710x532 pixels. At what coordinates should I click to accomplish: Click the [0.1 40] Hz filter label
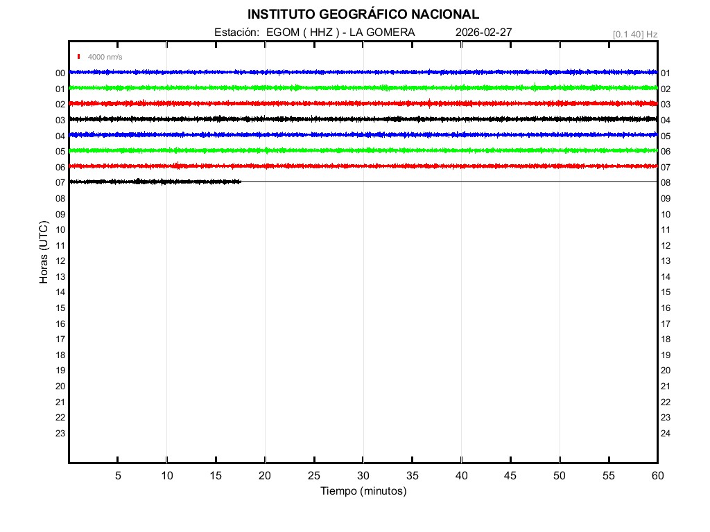(x=634, y=34)
